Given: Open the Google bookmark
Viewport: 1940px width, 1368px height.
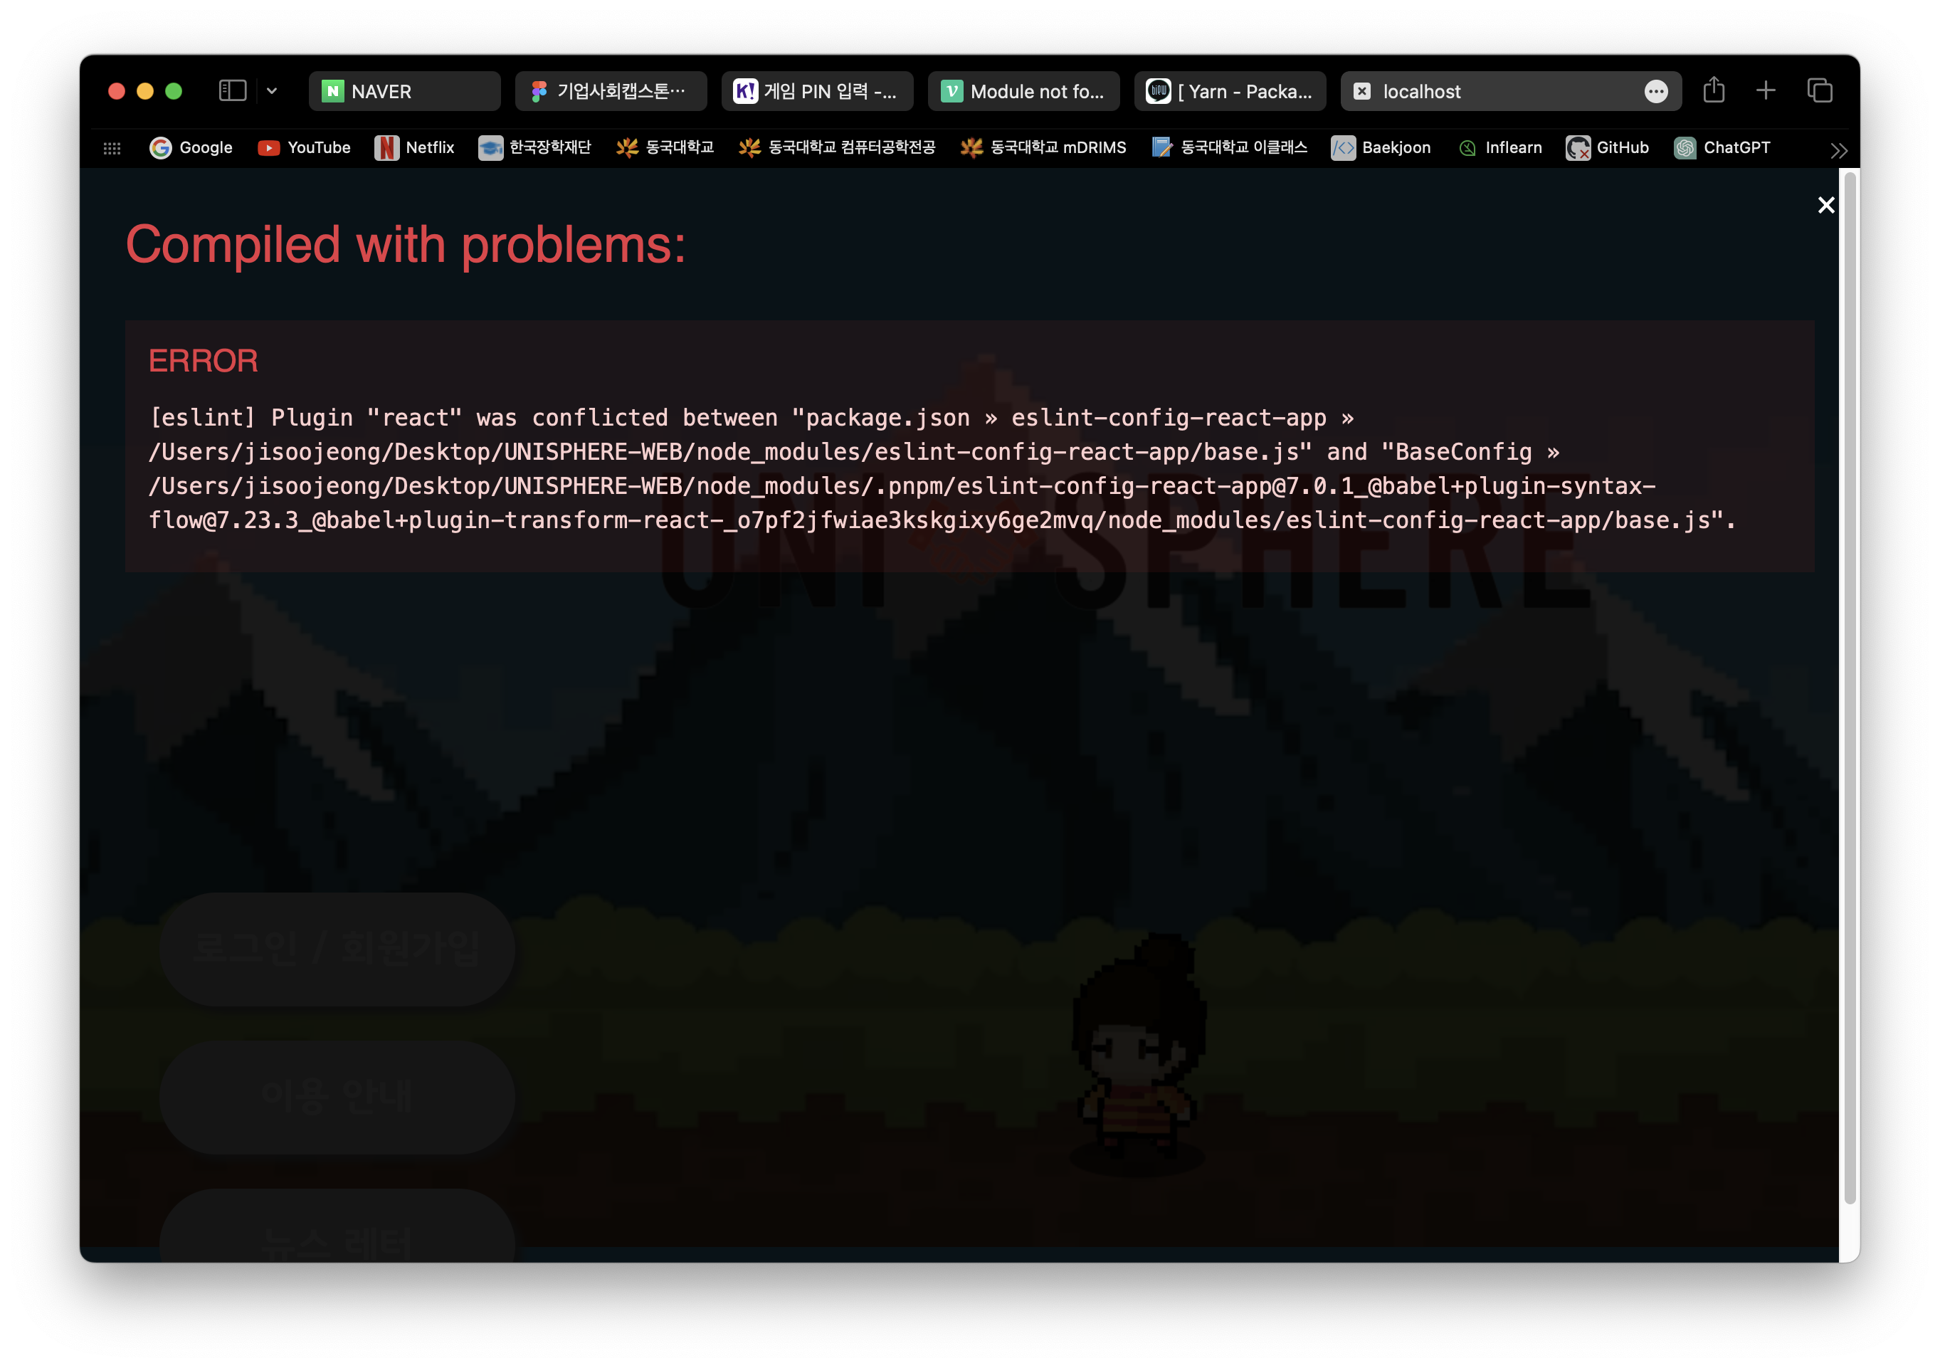Looking at the screenshot, I should pyautogui.click(x=191, y=148).
